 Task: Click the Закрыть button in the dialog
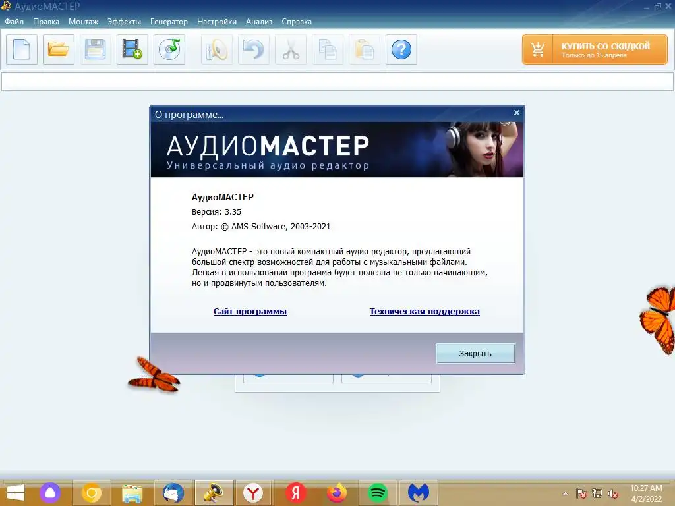point(475,353)
